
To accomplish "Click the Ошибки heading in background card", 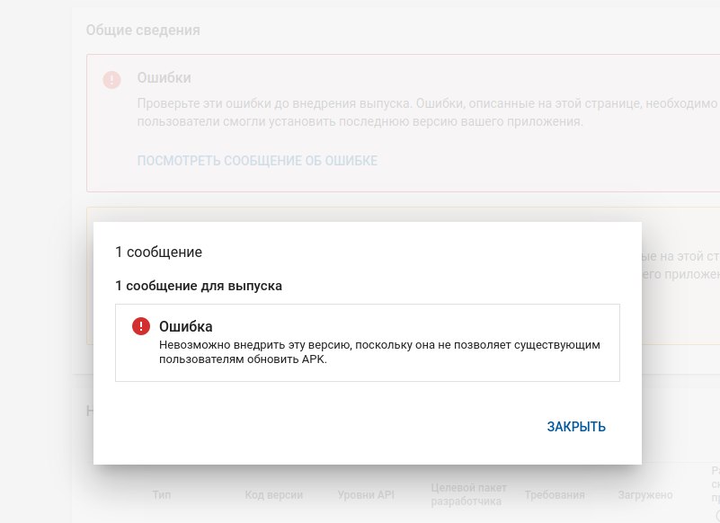I will (164, 78).
